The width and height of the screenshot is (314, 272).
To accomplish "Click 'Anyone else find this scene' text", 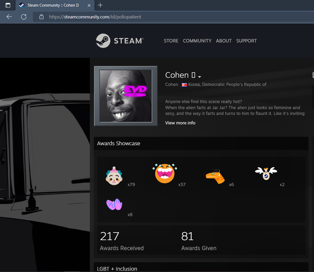I will [203, 101].
